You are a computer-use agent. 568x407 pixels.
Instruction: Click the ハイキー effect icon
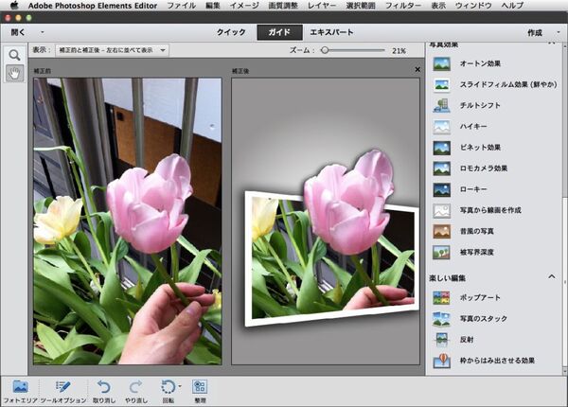441,127
